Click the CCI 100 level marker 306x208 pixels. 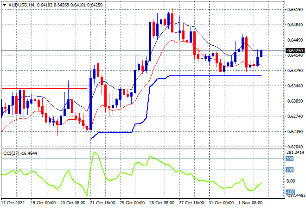[x=290, y=170]
